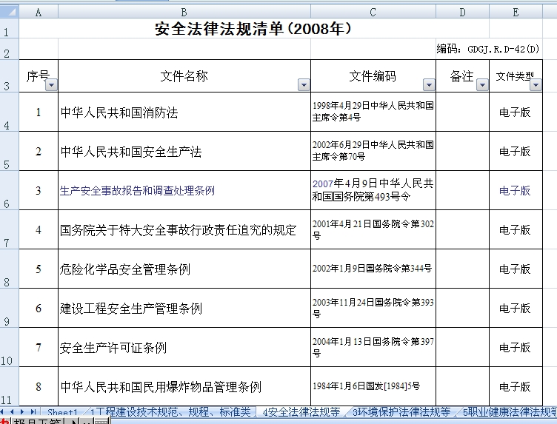Open the 序号 column filter dropdown
Screen dimensions: 557x424
(52, 85)
